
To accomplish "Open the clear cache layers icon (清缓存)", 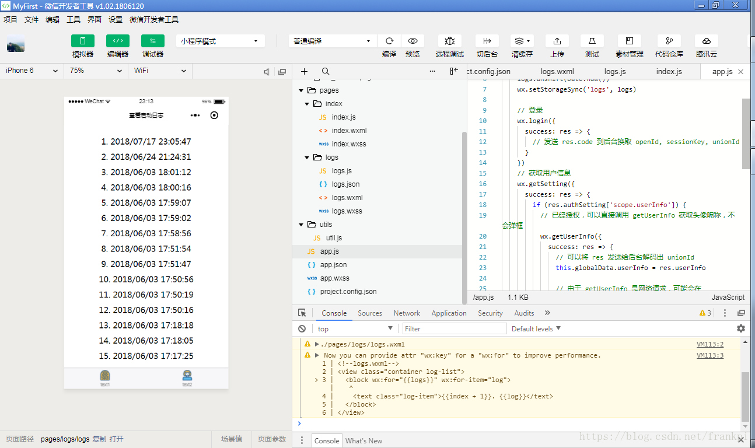I will point(522,41).
